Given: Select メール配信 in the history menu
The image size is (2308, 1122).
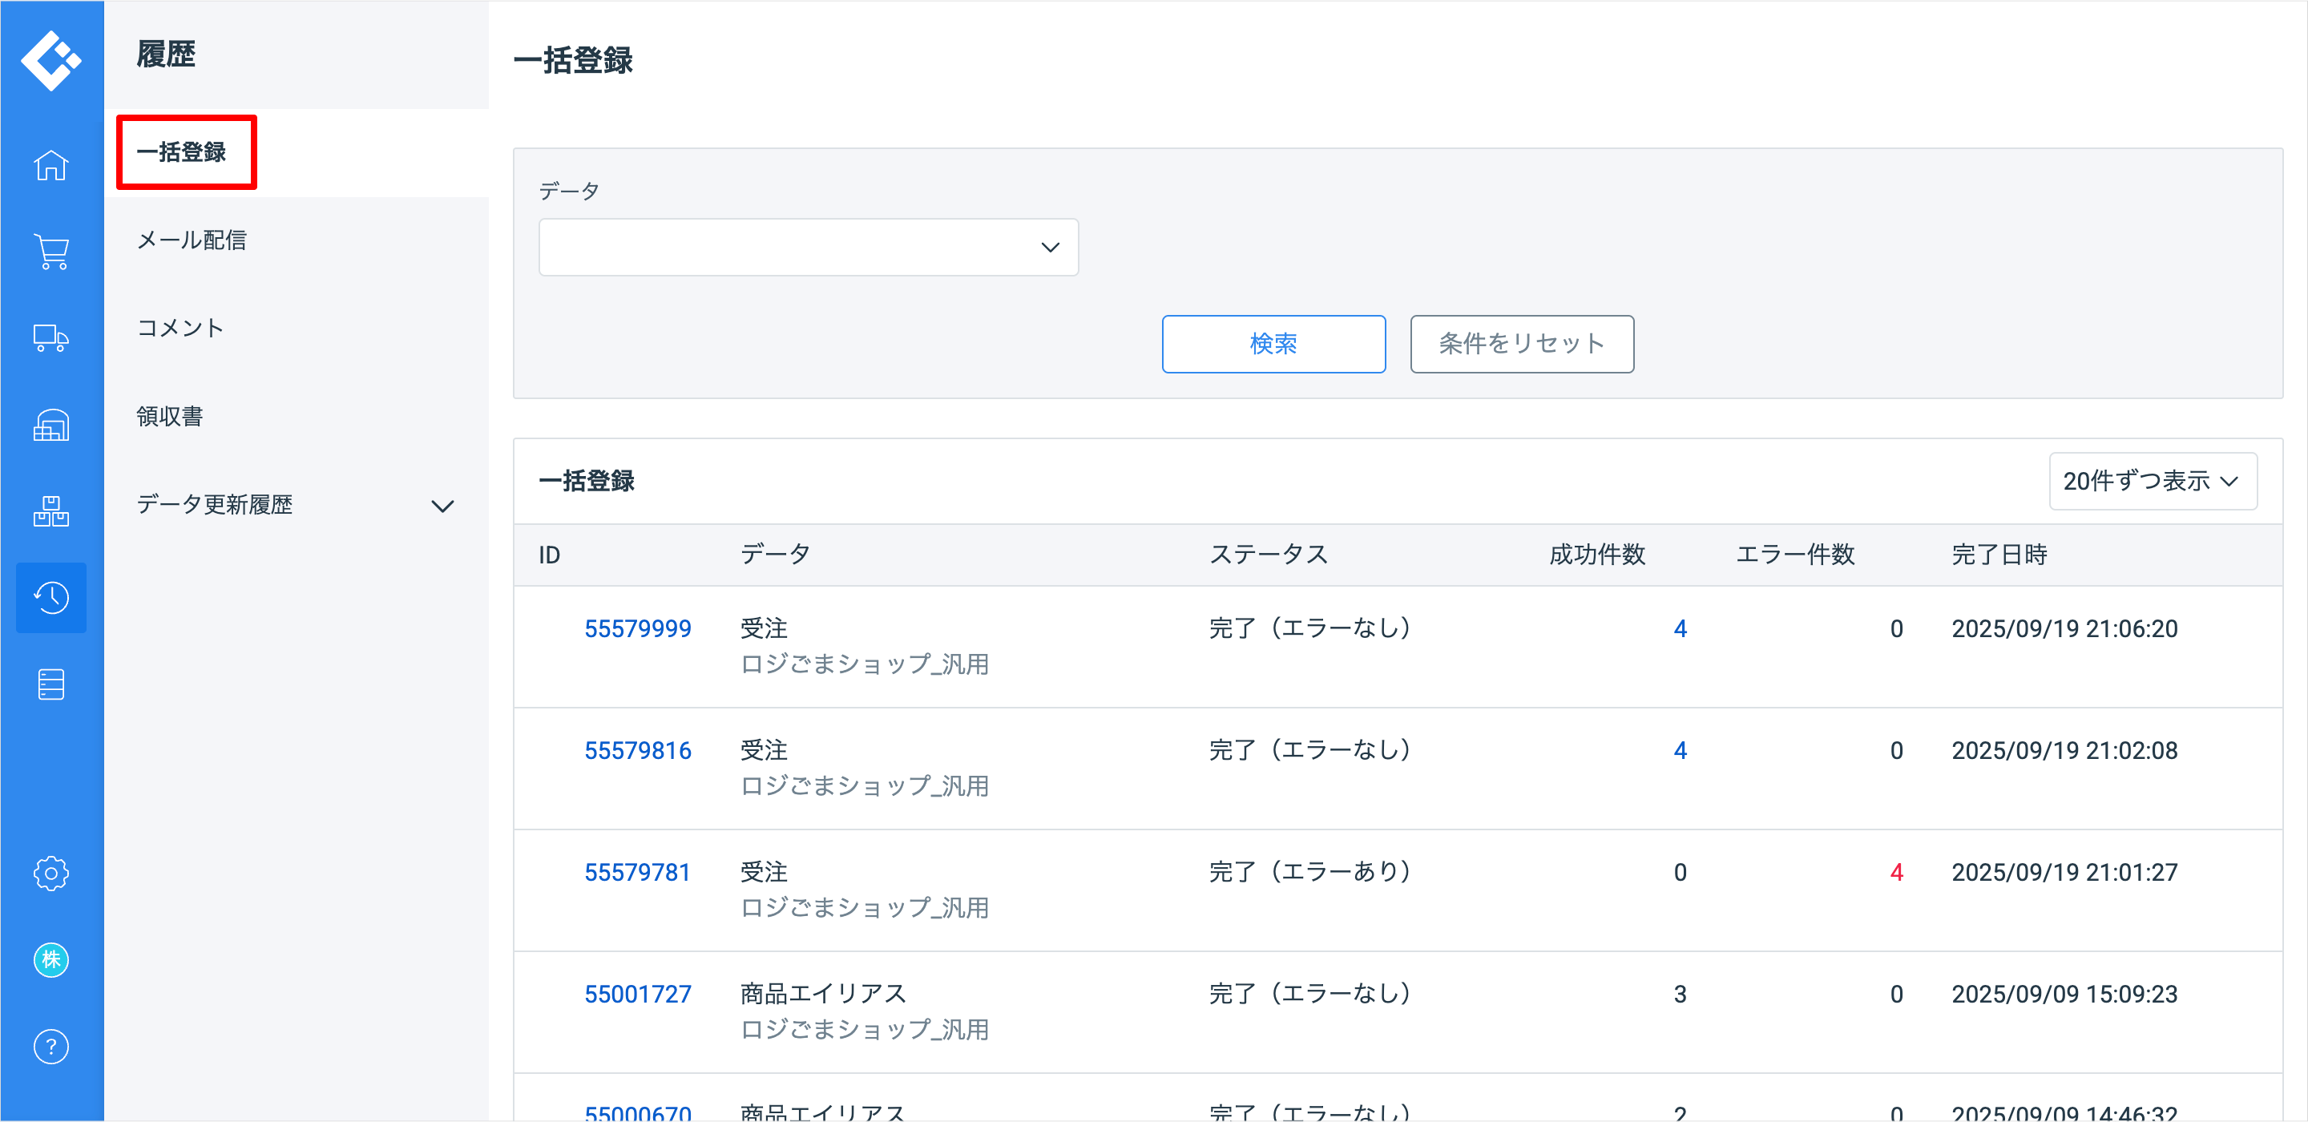Looking at the screenshot, I should [191, 240].
